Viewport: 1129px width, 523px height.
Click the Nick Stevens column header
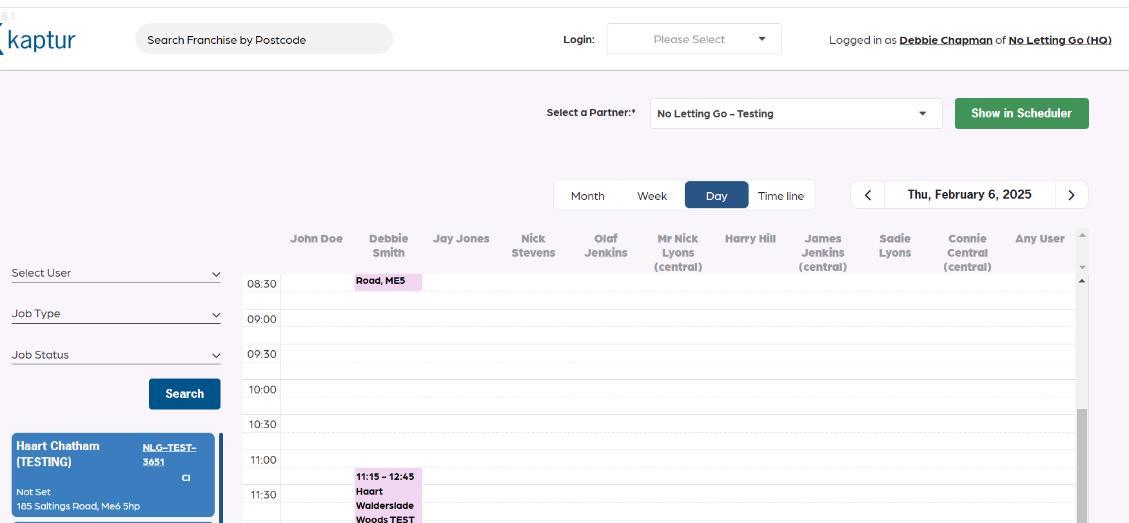click(533, 246)
